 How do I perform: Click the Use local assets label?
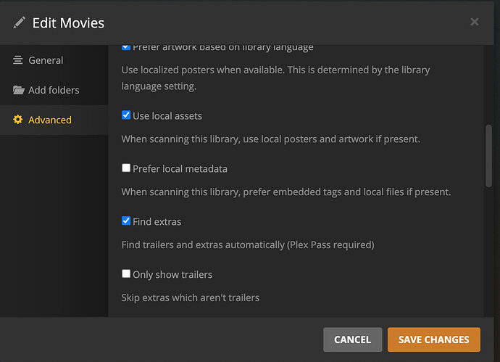click(167, 116)
